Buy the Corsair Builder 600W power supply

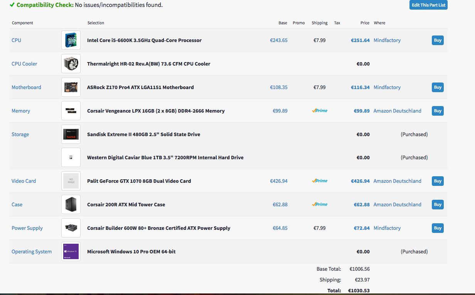pyautogui.click(x=438, y=228)
